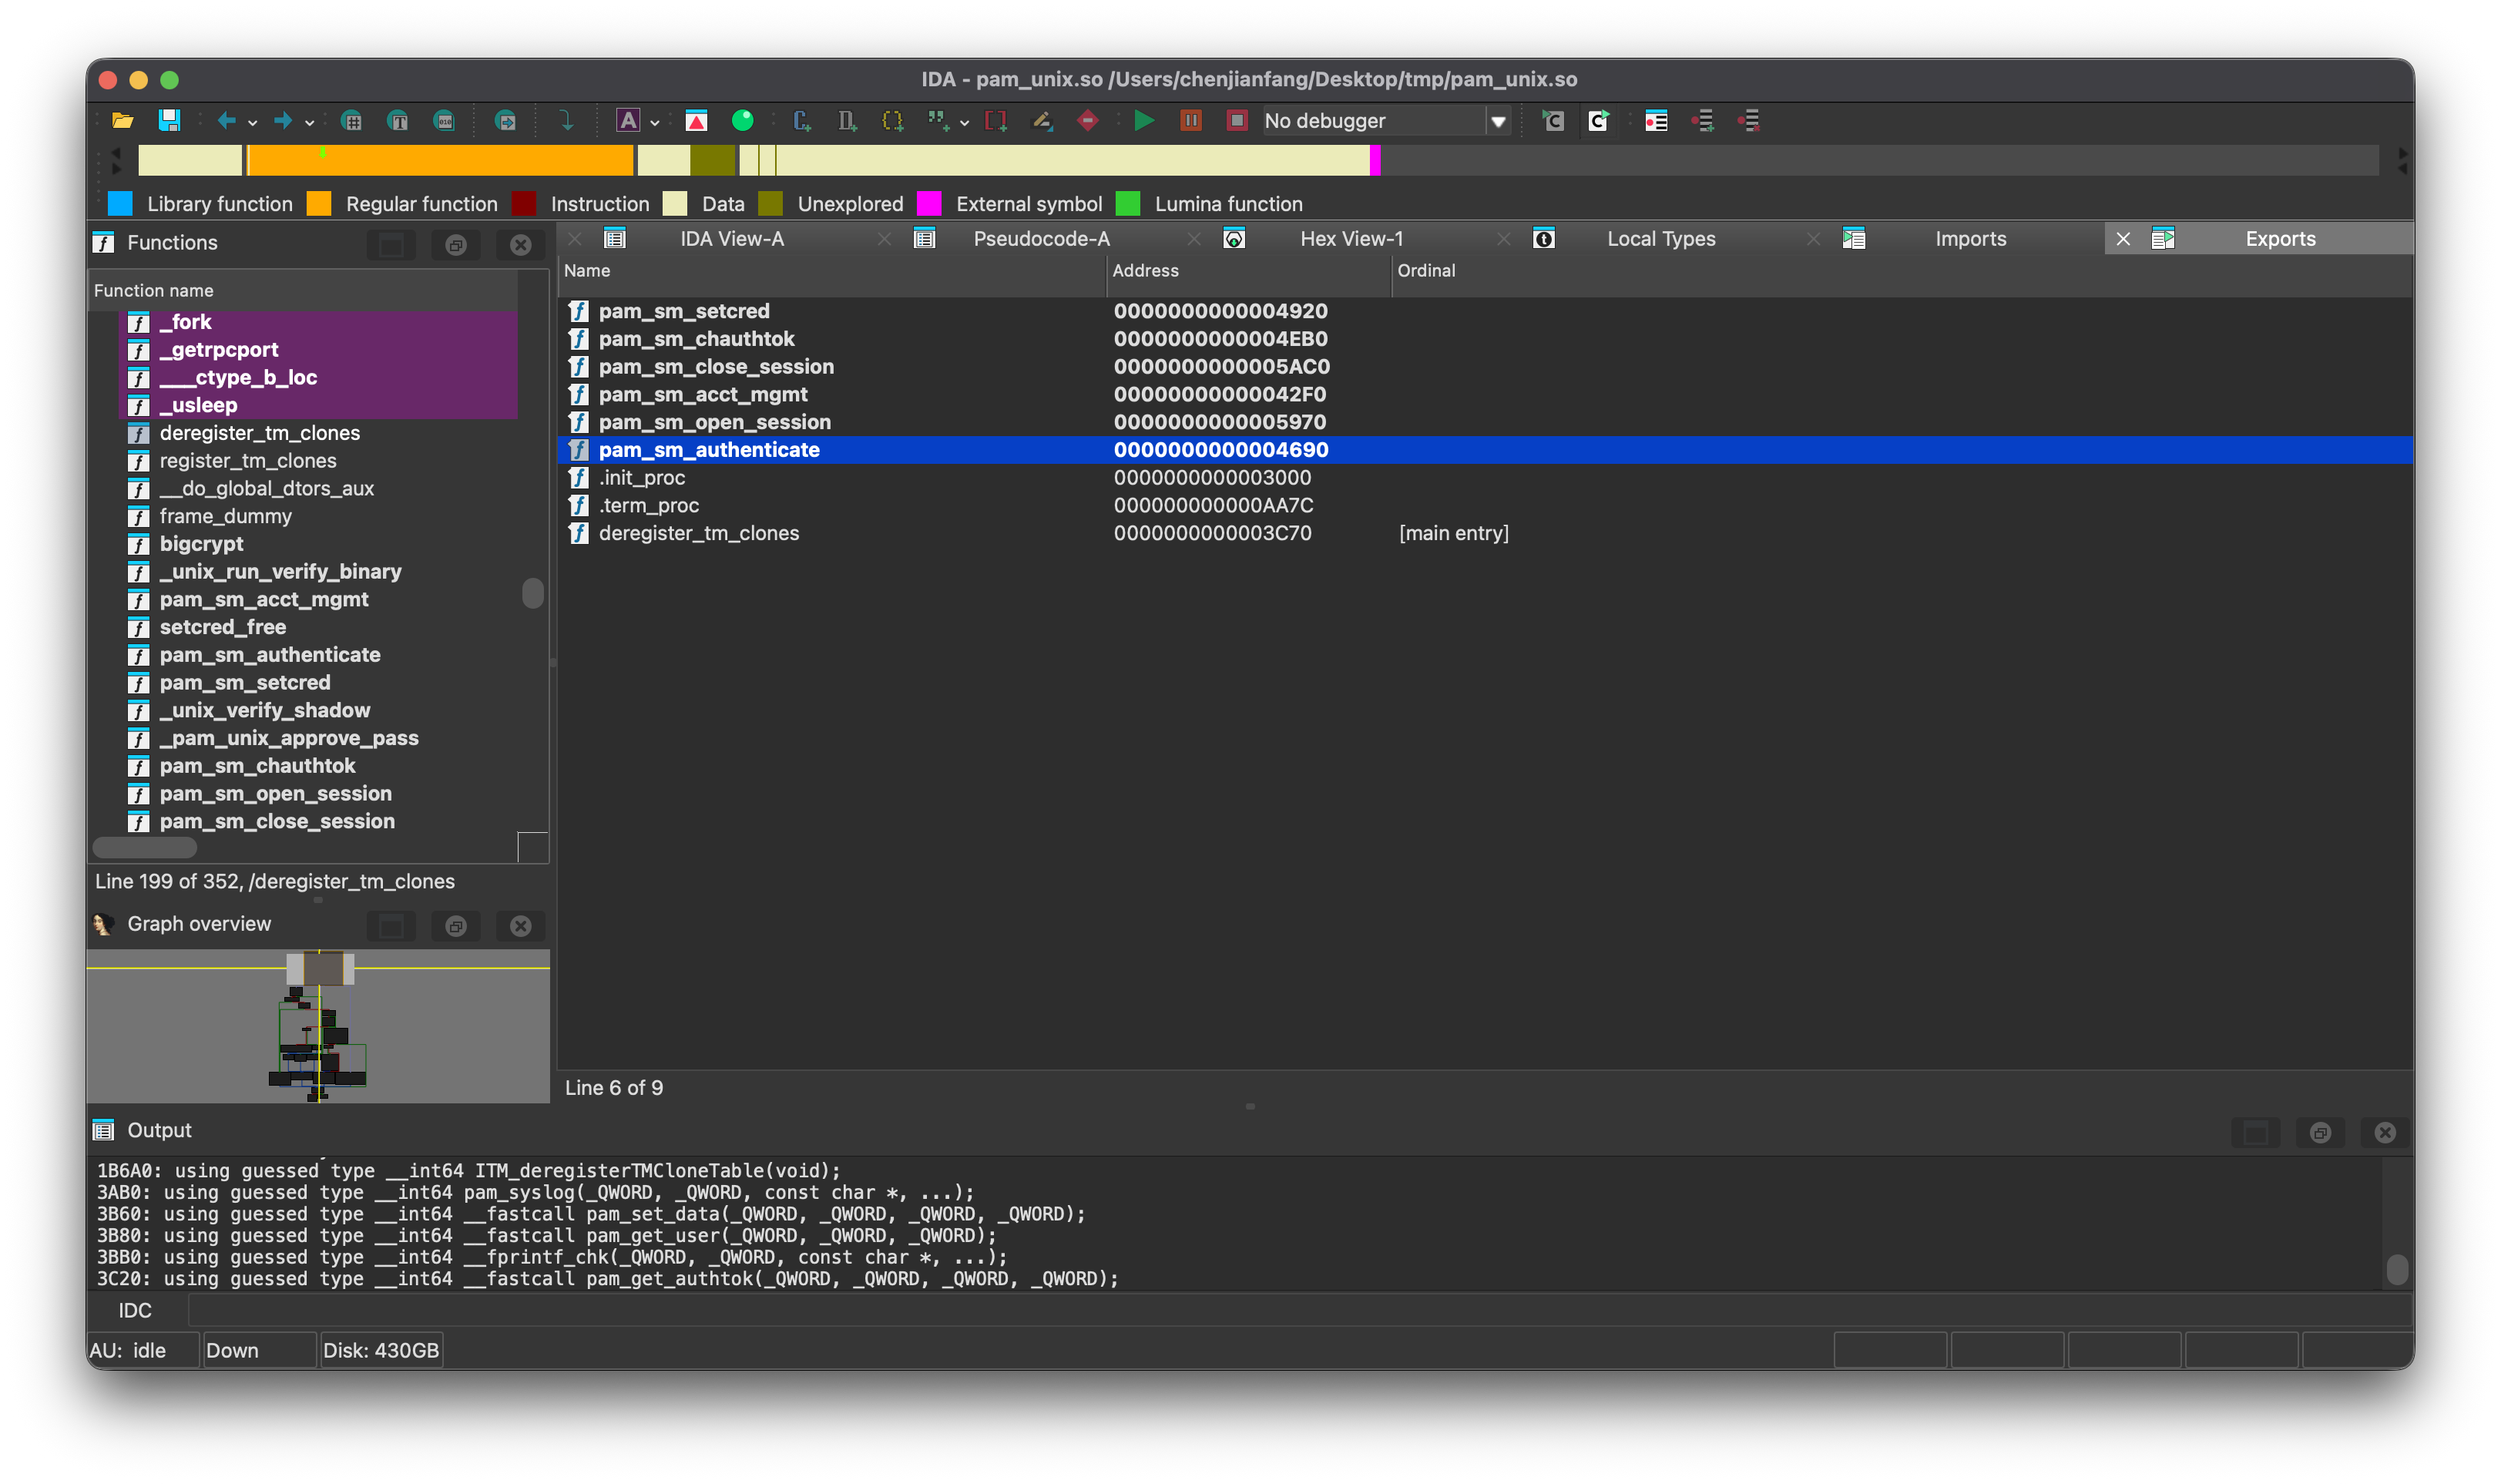This screenshot has height=1484, width=2501.
Task: Switch to the IDA View-A tab
Action: (732, 239)
